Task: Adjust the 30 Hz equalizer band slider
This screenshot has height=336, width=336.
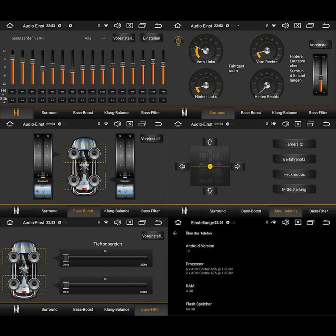Action: [12, 68]
